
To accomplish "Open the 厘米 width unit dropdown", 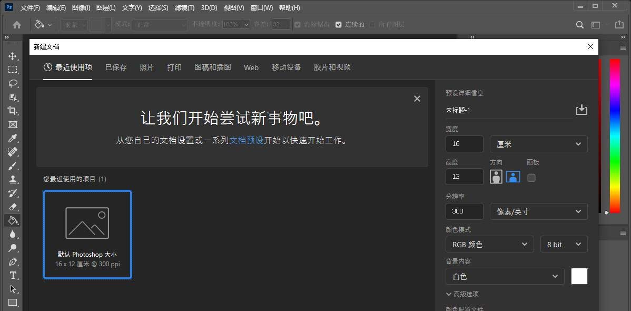I will click(538, 144).
